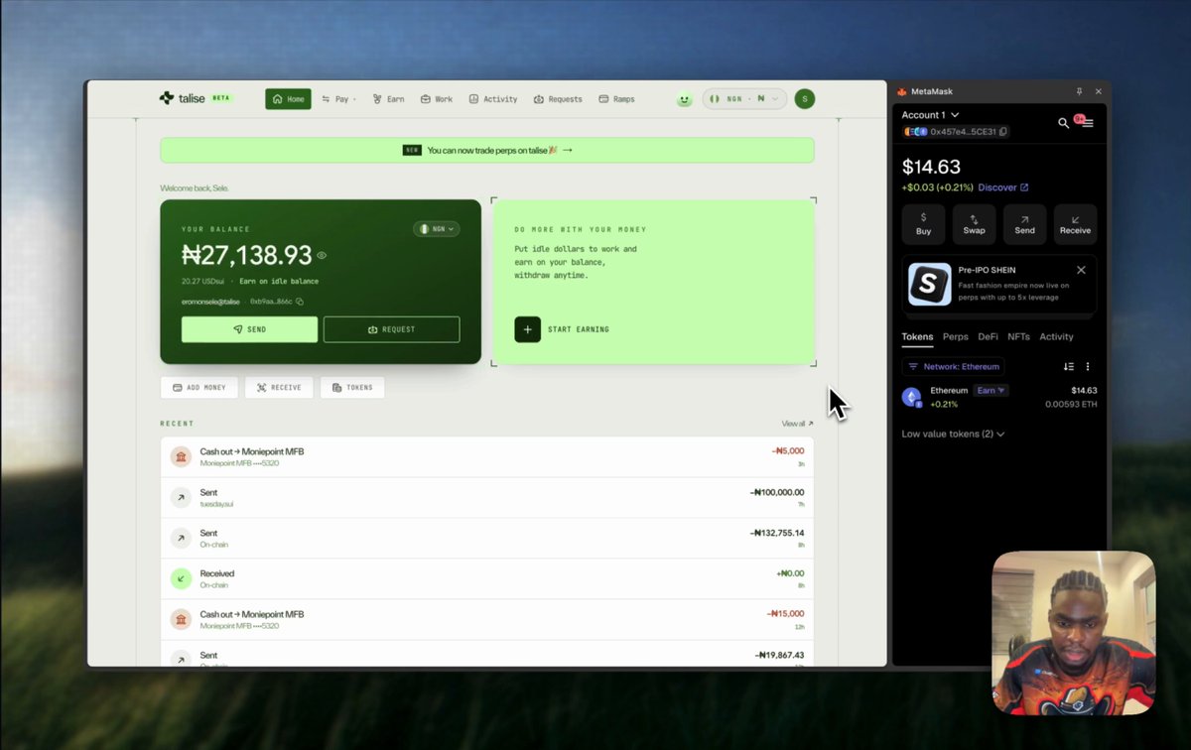Switch to the DeFi tab

coord(988,337)
